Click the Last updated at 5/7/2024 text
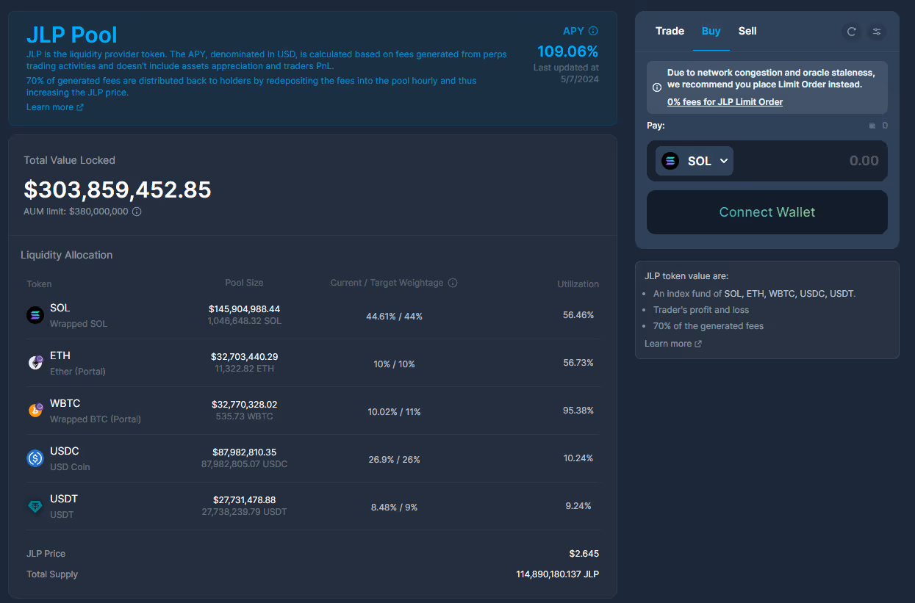The width and height of the screenshot is (915, 603). pos(566,73)
